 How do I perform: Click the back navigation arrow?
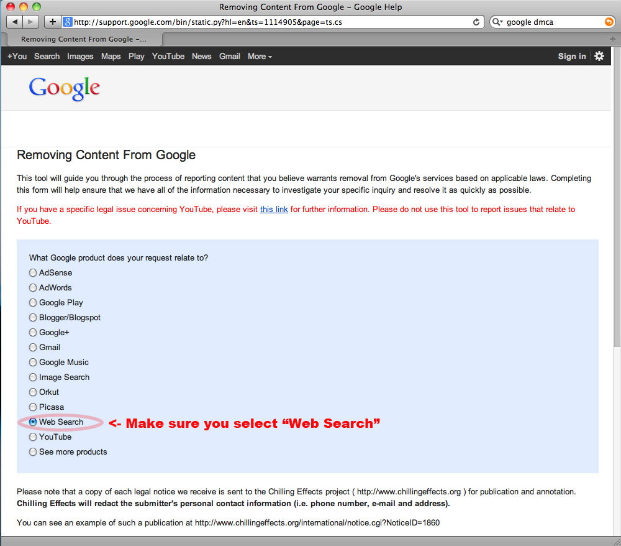point(14,21)
